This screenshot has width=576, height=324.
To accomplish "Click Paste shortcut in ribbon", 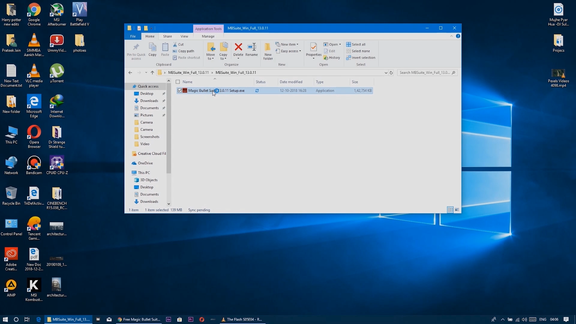I will pos(186,58).
